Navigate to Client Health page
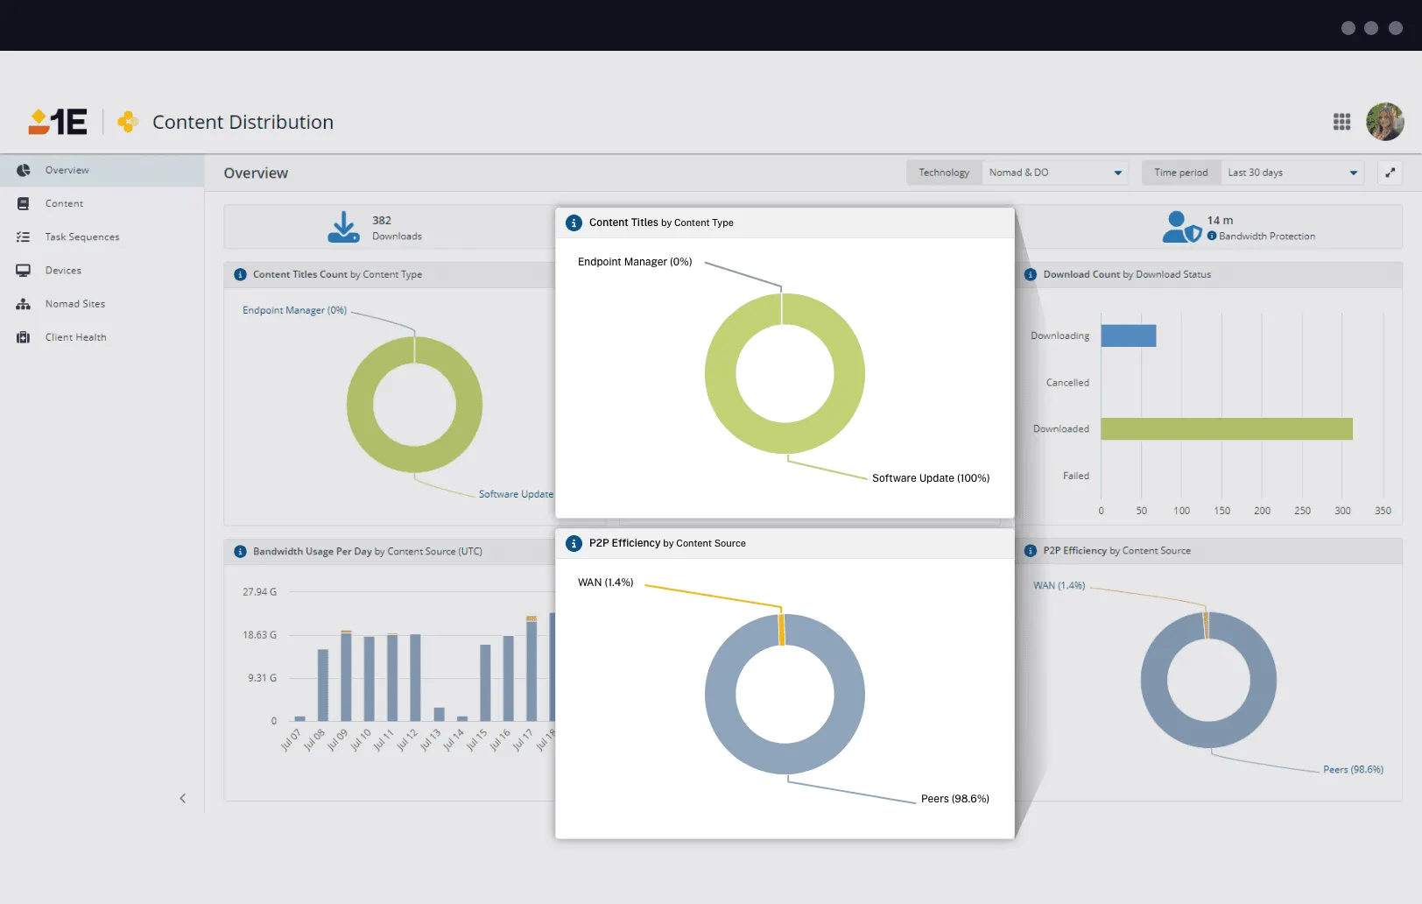The image size is (1422, 904). point(75,337)
